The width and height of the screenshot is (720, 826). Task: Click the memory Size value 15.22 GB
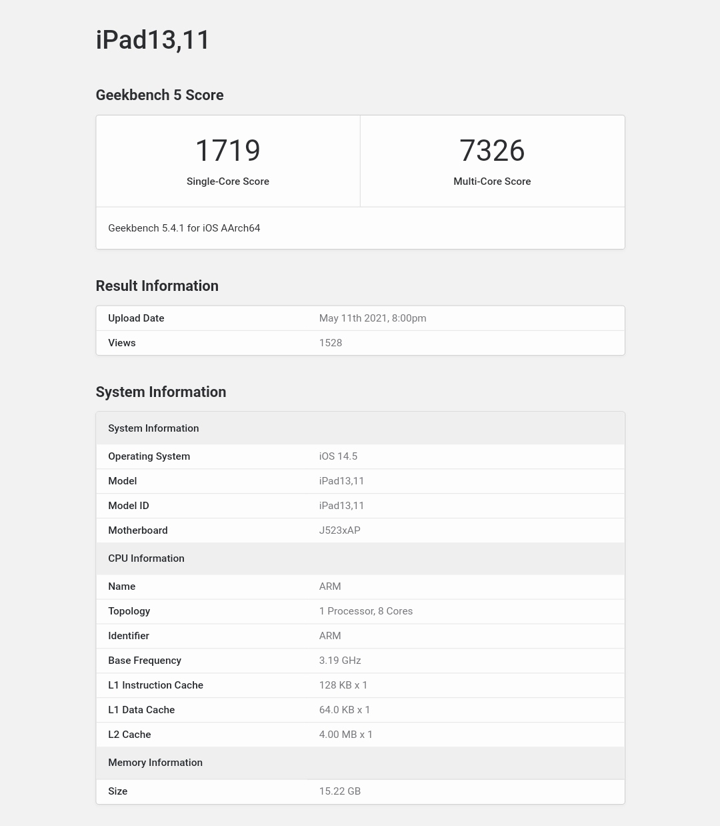340,791
